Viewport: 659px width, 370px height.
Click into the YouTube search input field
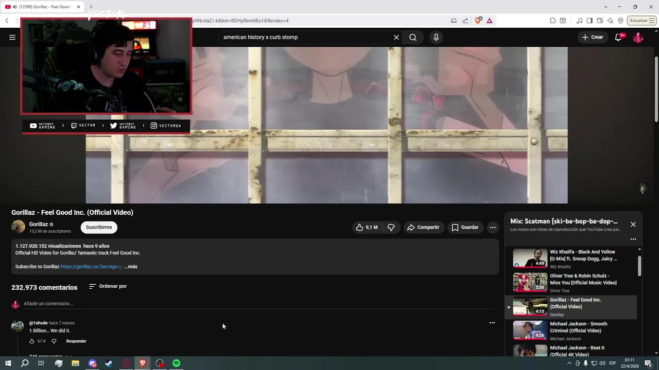point(306,37)
